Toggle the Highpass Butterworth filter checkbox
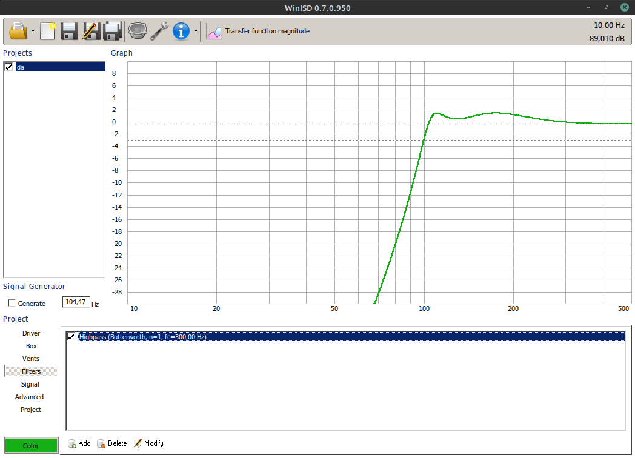 click(x=71, y=337)
